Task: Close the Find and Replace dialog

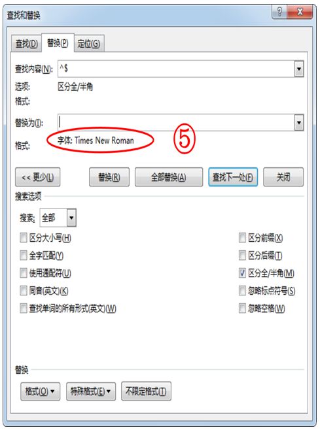Action: coord(300,12)
